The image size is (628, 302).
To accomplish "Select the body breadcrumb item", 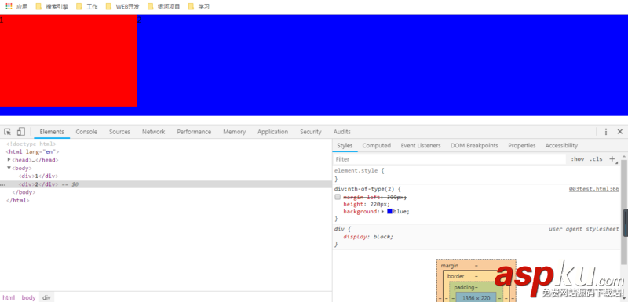I will 28,297.
